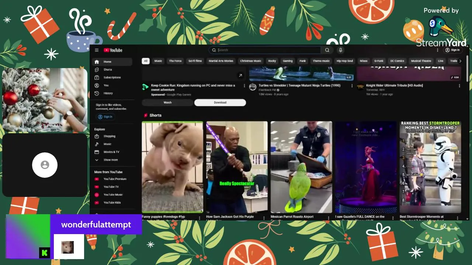Image resolution: width=472 pixels, height=265 pixels.
Task: Expand Show more in the Explore list
Action: [x=112, y=160]
